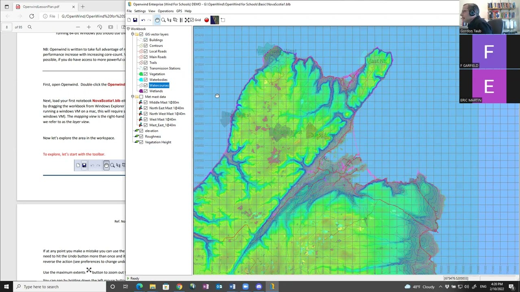The height and width of the screenshot is (292, 520).
Task: Click the elevation raster layer icon
Action: tap(136, 131)
